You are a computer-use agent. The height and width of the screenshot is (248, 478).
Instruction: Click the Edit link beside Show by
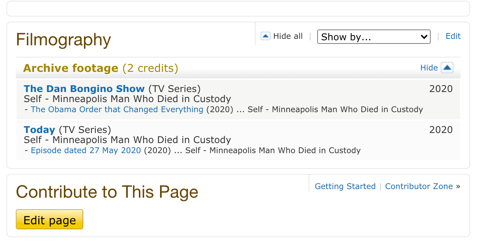coord(453,36)
